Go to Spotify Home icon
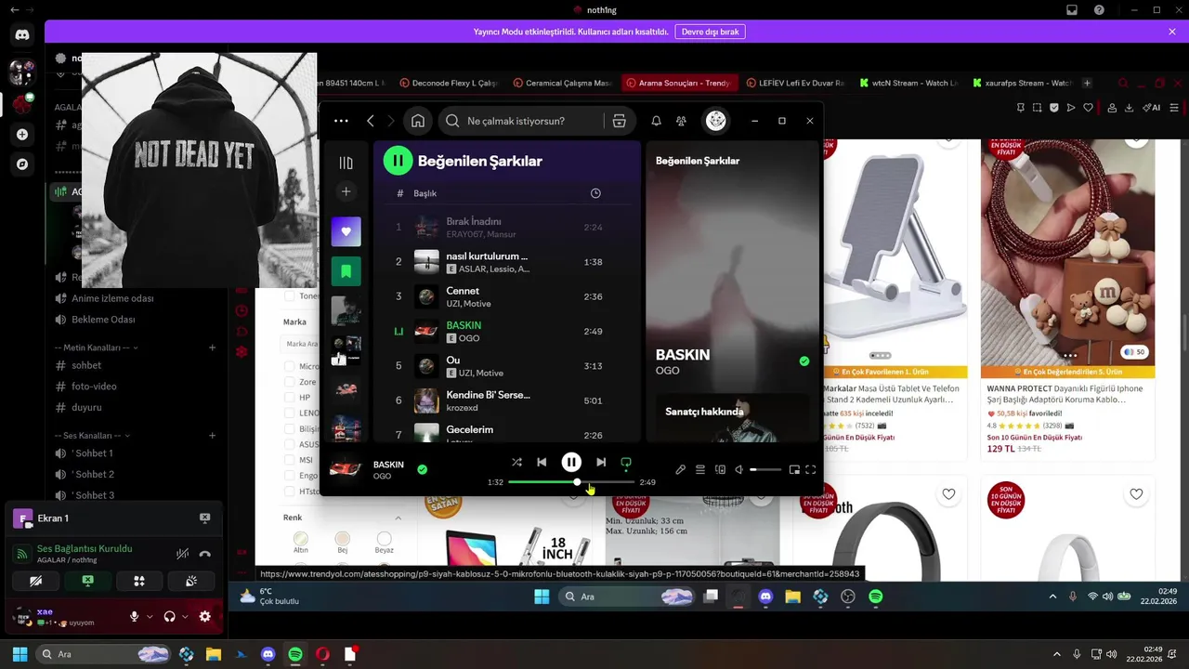The height and width of the screenshot is (669, 1189). (x=418, y=121)
